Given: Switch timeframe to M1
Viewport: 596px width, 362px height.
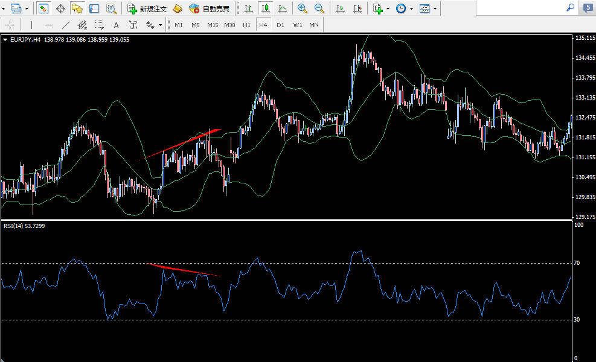Looking at the screenshot, I should 179,25.
